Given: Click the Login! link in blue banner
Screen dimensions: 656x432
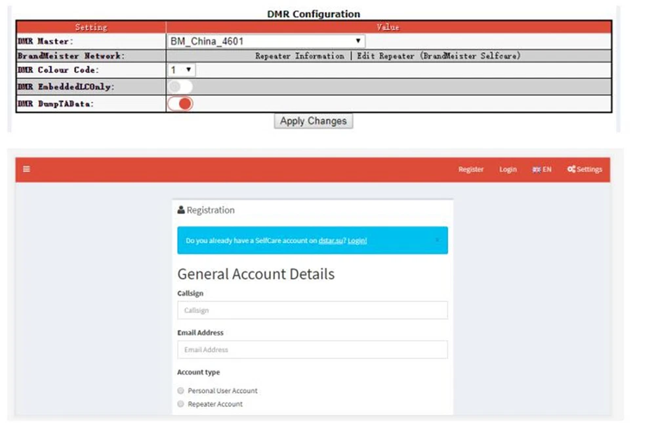Looking at the screenshot, I should tap(358, 241).
